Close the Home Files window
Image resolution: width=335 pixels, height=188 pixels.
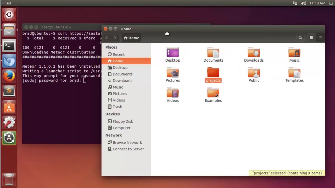click(105, 29)
